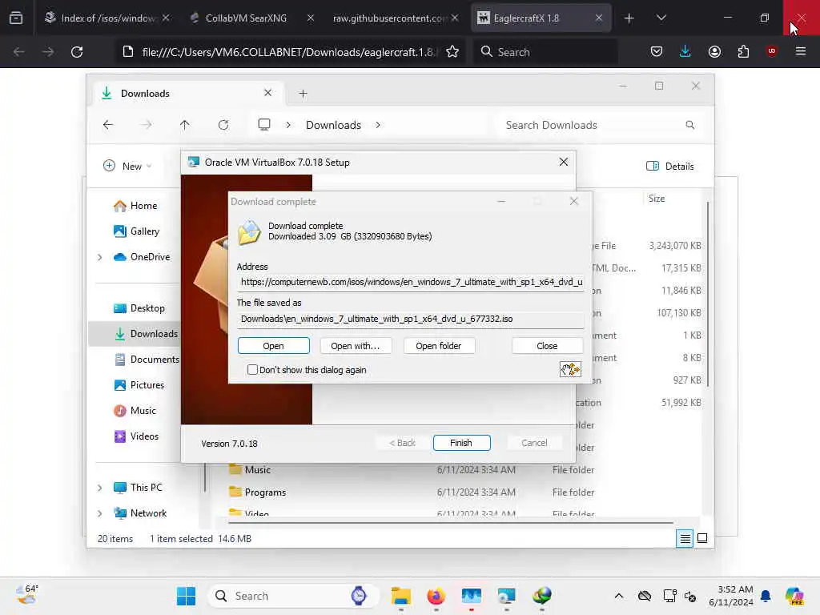This screenshot has height=615, width=820.
Task: Open the notification bell in taskbar
Action: (x=766, y=596)
